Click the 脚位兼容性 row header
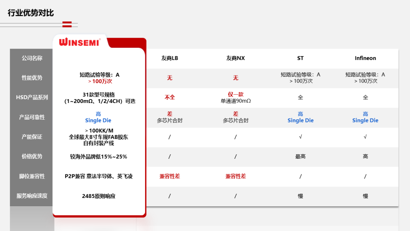This screenshot has height=231, width=410. pyautogui.click(x=32, y=176)
